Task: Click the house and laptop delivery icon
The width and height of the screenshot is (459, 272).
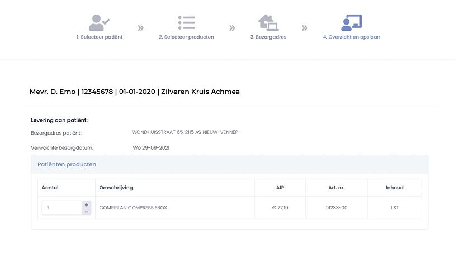Action: tap(268, 23)
